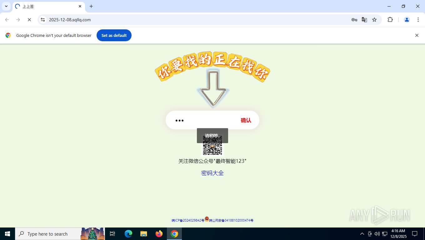Open the Meet Now tray icon

370,234
